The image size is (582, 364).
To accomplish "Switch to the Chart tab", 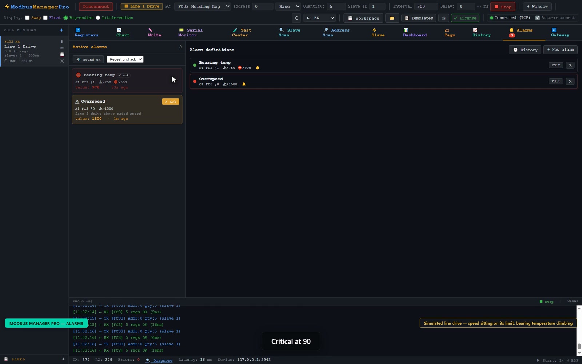I will coord(123,33).
